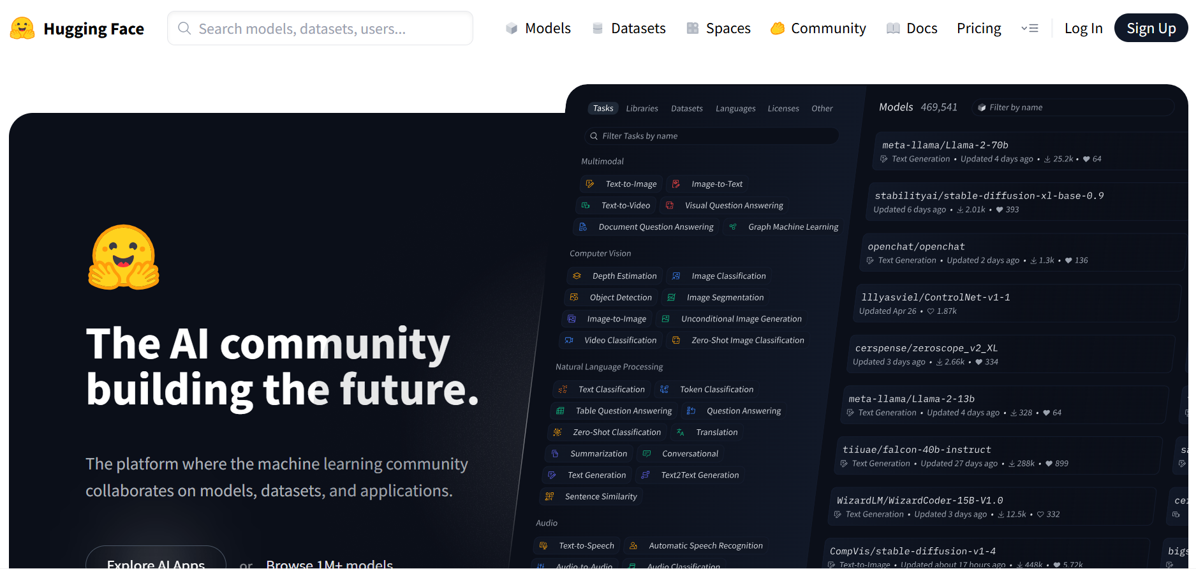Screen dimensions: 1196x569
Task: Click the Hugging Face emoji logo in header
Action: pos(22,28)
